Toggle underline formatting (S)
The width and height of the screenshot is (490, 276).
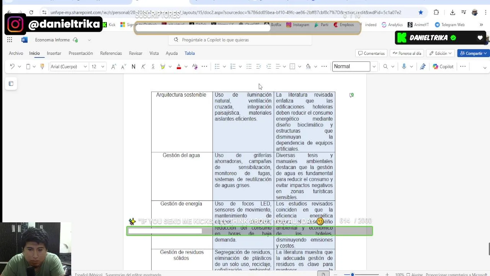pos(153,67)
